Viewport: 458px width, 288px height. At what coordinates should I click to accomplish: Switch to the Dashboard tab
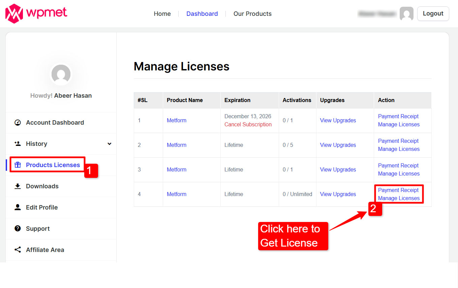[x=202, y=13]
